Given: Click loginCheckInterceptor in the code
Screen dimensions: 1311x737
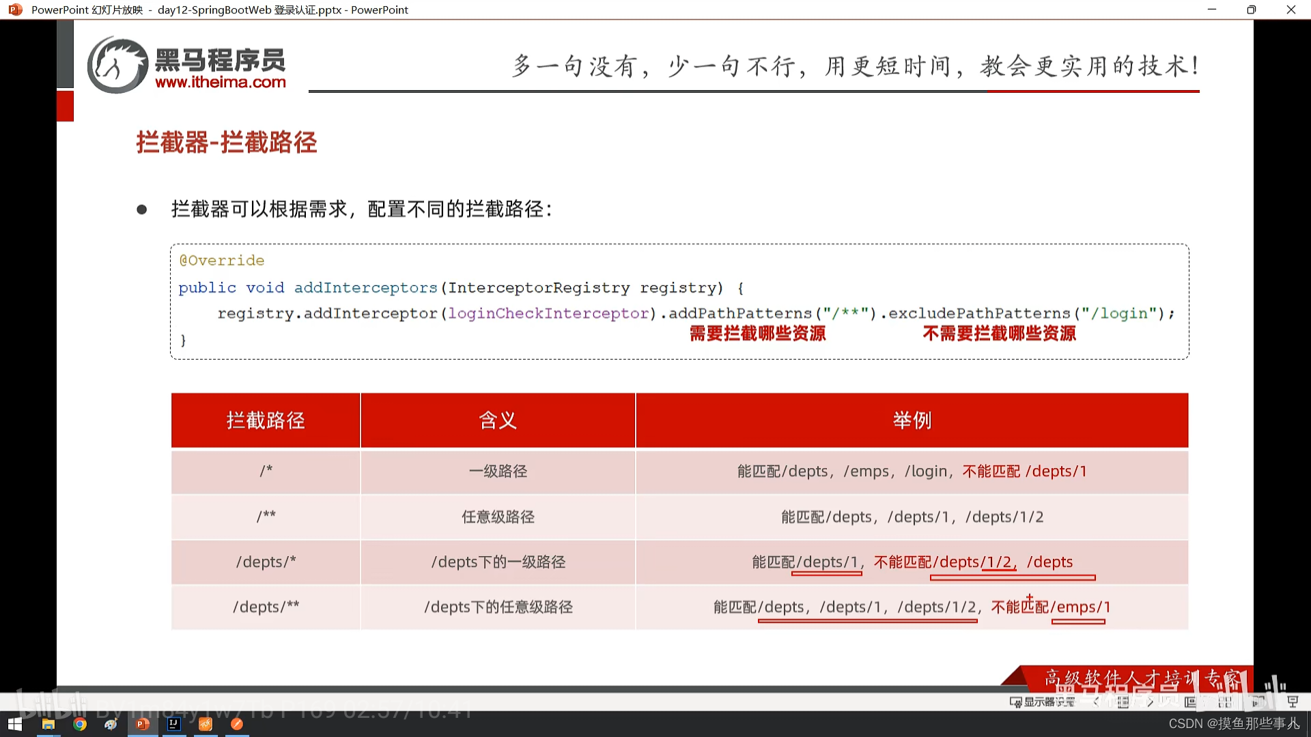Looking at the screenshot, I should [548, 313].
